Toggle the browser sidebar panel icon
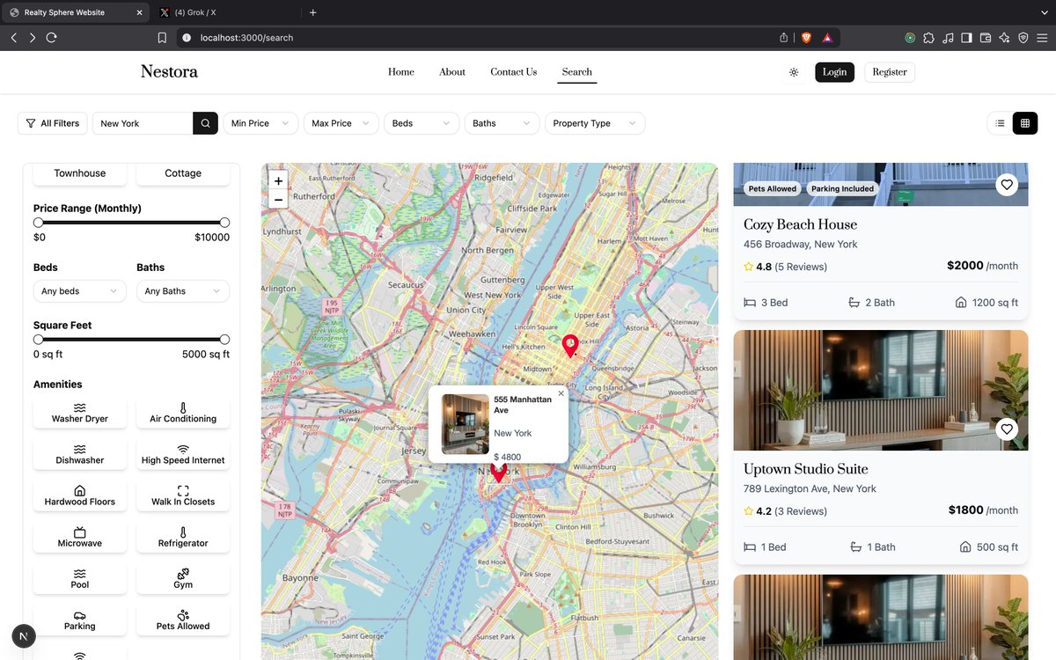This screenshot has width=1056, height=660. pos(966,38)
